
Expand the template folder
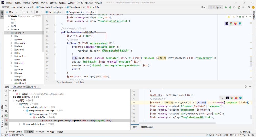click(x=12, y=80)
